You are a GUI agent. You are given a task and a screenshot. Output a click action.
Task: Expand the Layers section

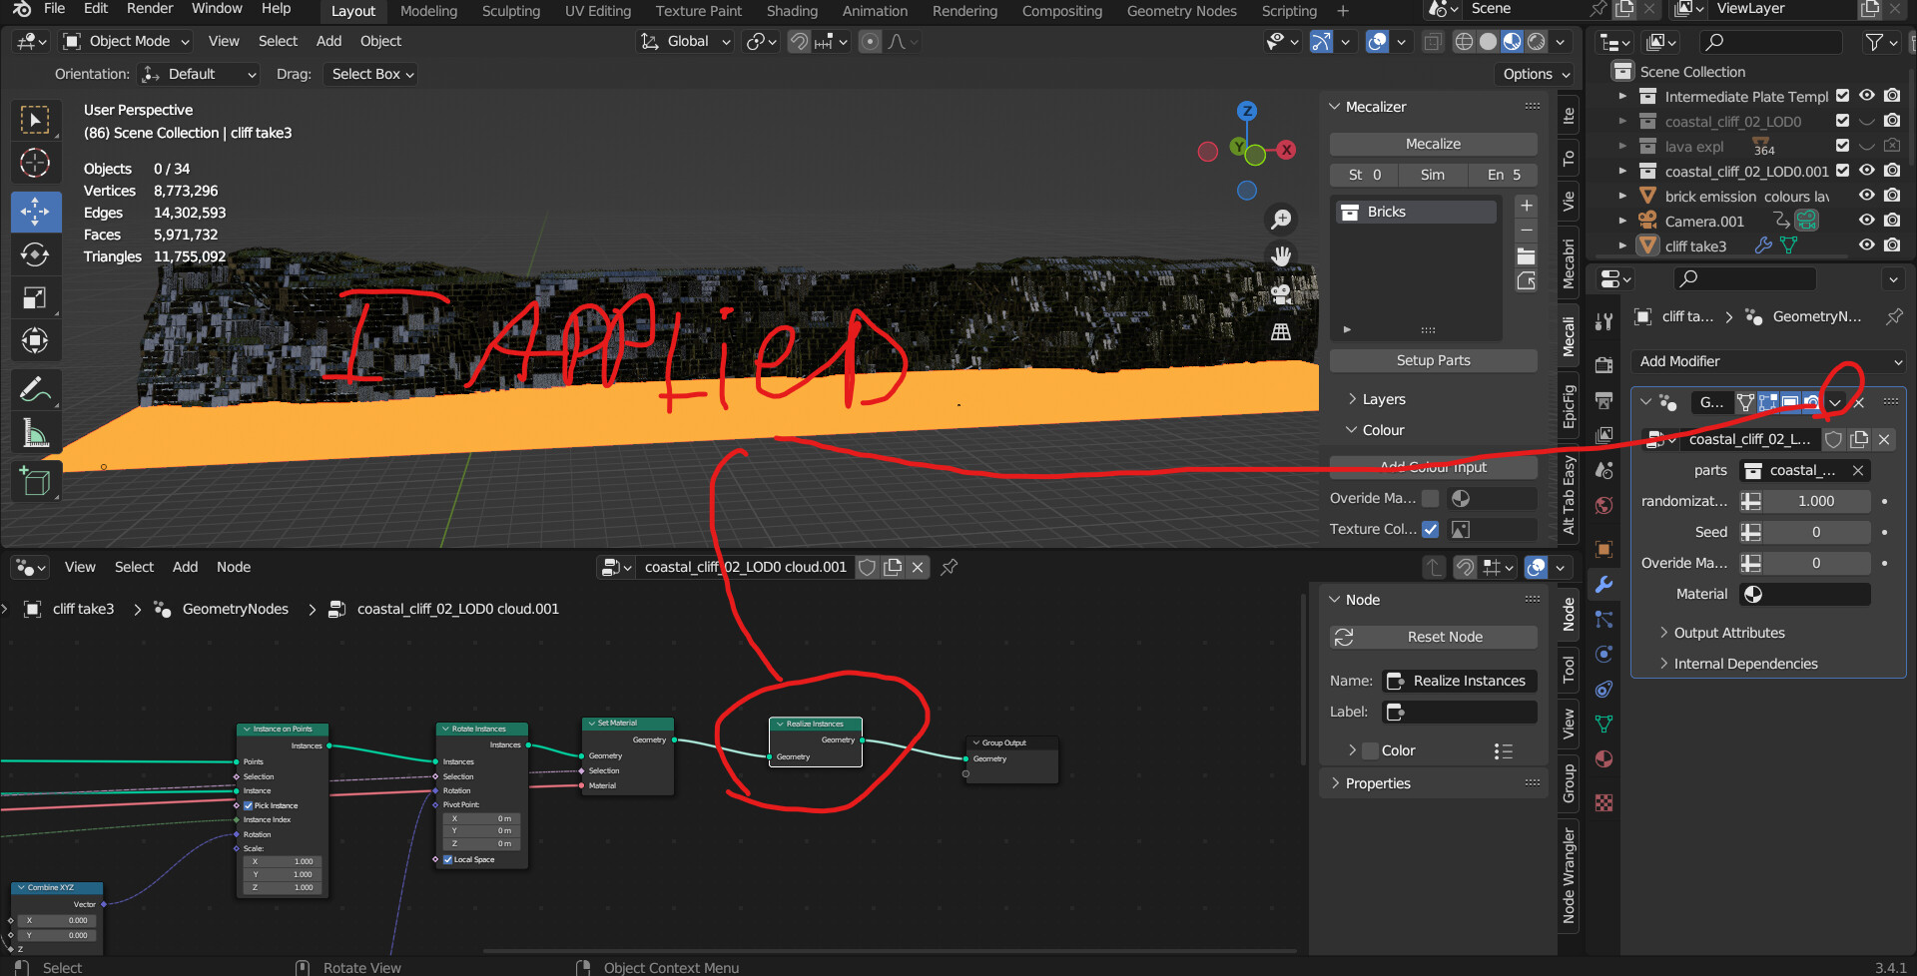click(1383, 399)
